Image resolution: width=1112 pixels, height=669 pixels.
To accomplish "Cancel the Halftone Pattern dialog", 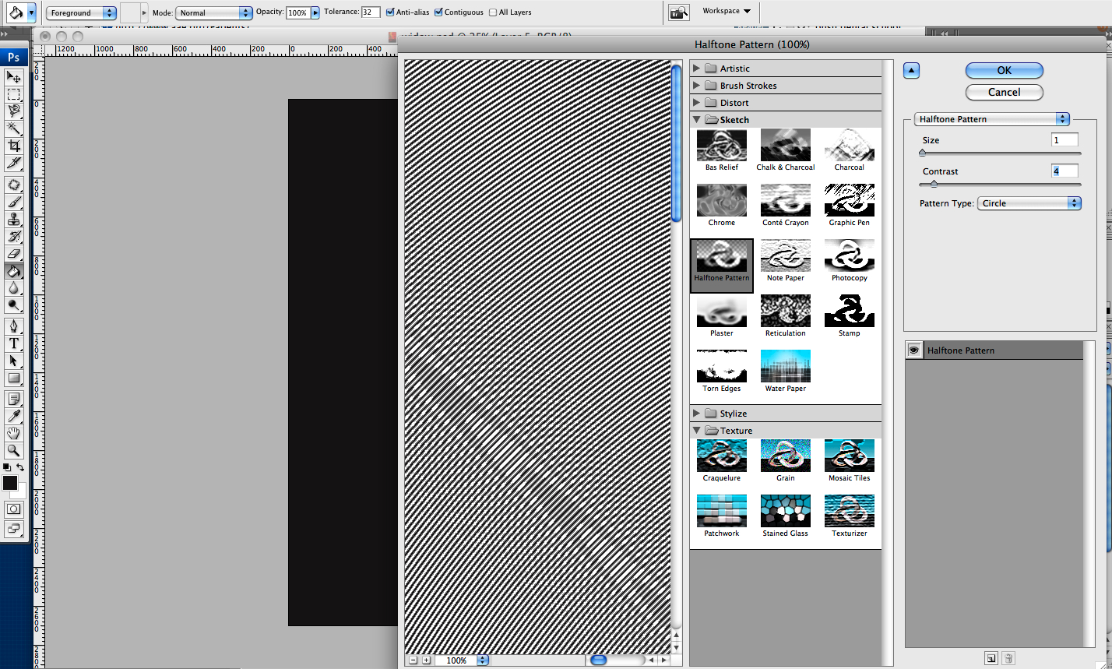I will point(1004,92).
